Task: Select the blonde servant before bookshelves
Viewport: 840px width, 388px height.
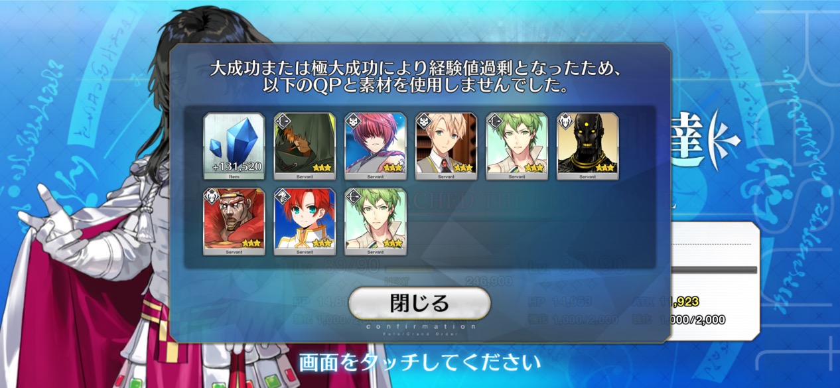Action: [446, 146]
